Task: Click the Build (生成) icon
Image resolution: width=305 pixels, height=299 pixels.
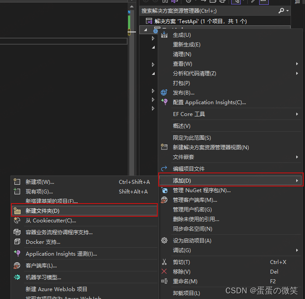Action: pyautogui.click(x=164, y=35)
